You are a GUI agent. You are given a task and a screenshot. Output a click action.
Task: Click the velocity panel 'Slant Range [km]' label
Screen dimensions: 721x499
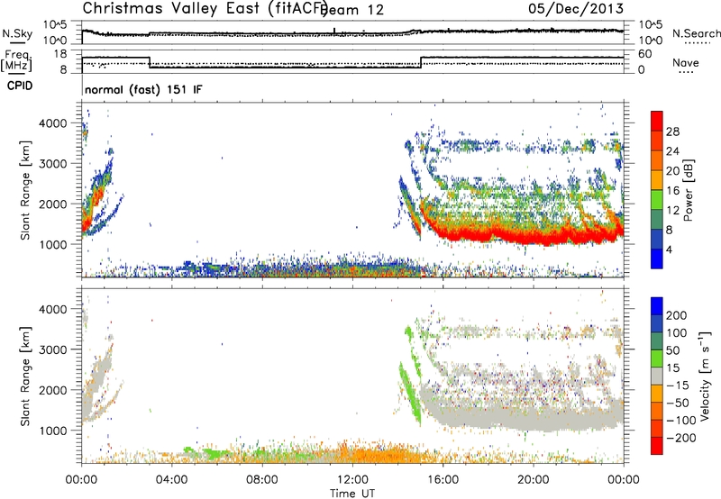[25, 377]
